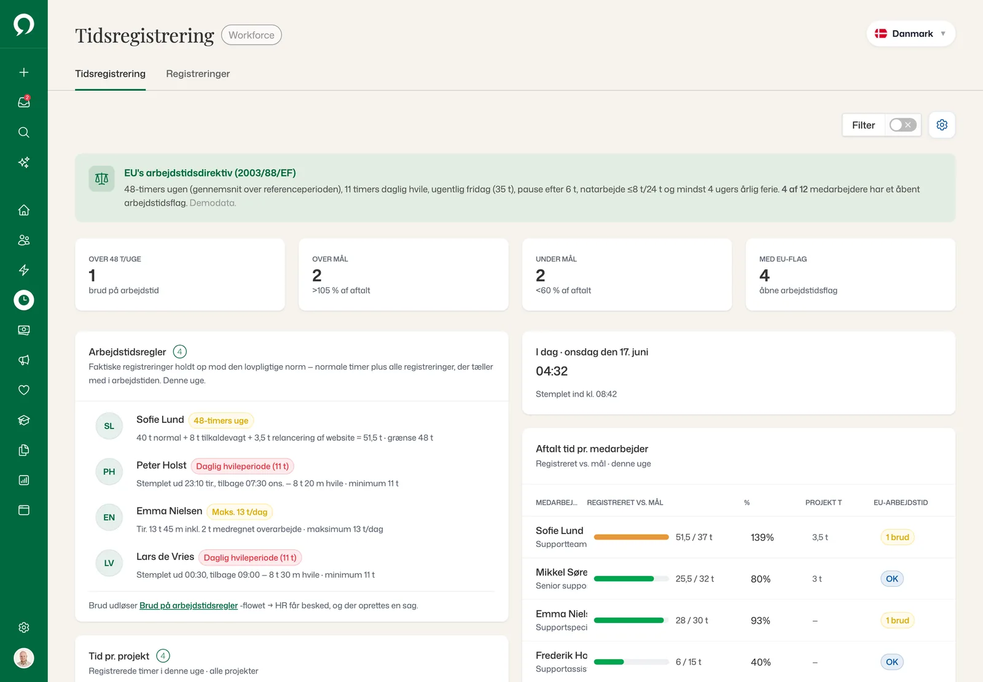Click Peter Holst's Daglig hvileperiode tag

click(x=242, y=467)
